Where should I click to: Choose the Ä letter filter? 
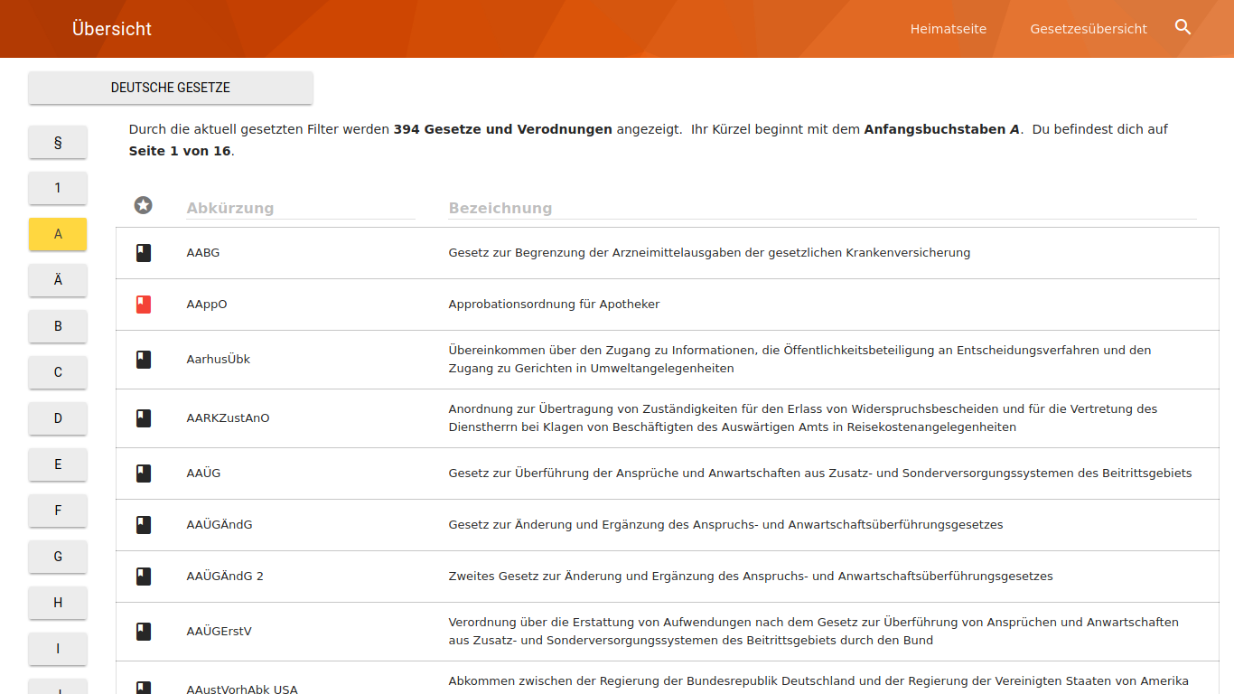pos(58,280)
